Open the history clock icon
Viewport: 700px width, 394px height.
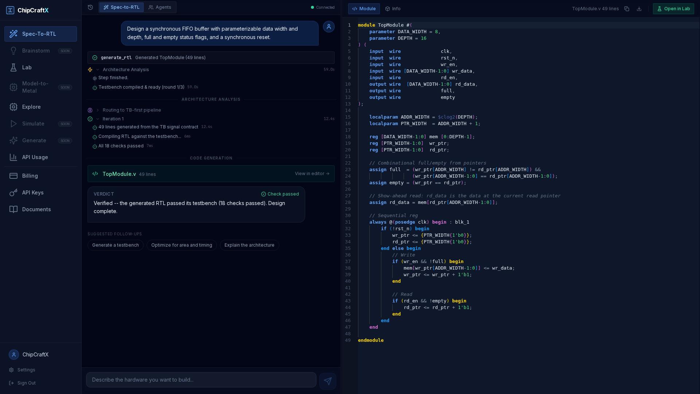[x=90, y=7]
